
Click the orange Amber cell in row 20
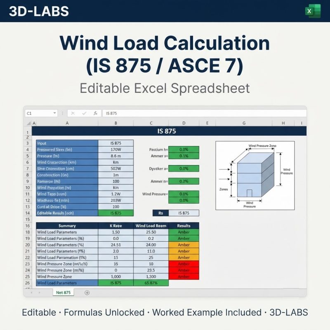184,245
